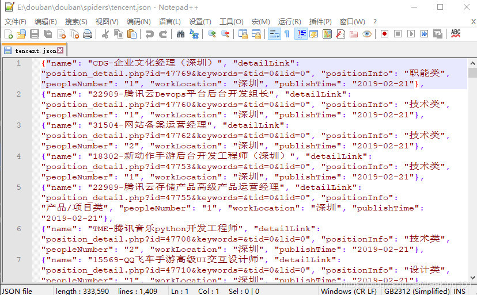Open the 搜索(S) menu
477x295 pixels.
[x=76, y=22]
